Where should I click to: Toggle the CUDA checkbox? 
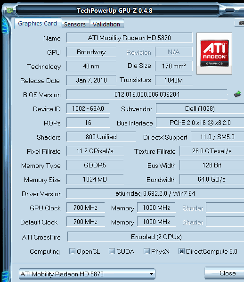click(x=112, y=251)
